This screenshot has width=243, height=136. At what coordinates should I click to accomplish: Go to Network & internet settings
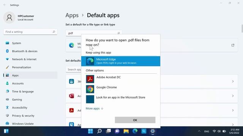click(30, 59)
